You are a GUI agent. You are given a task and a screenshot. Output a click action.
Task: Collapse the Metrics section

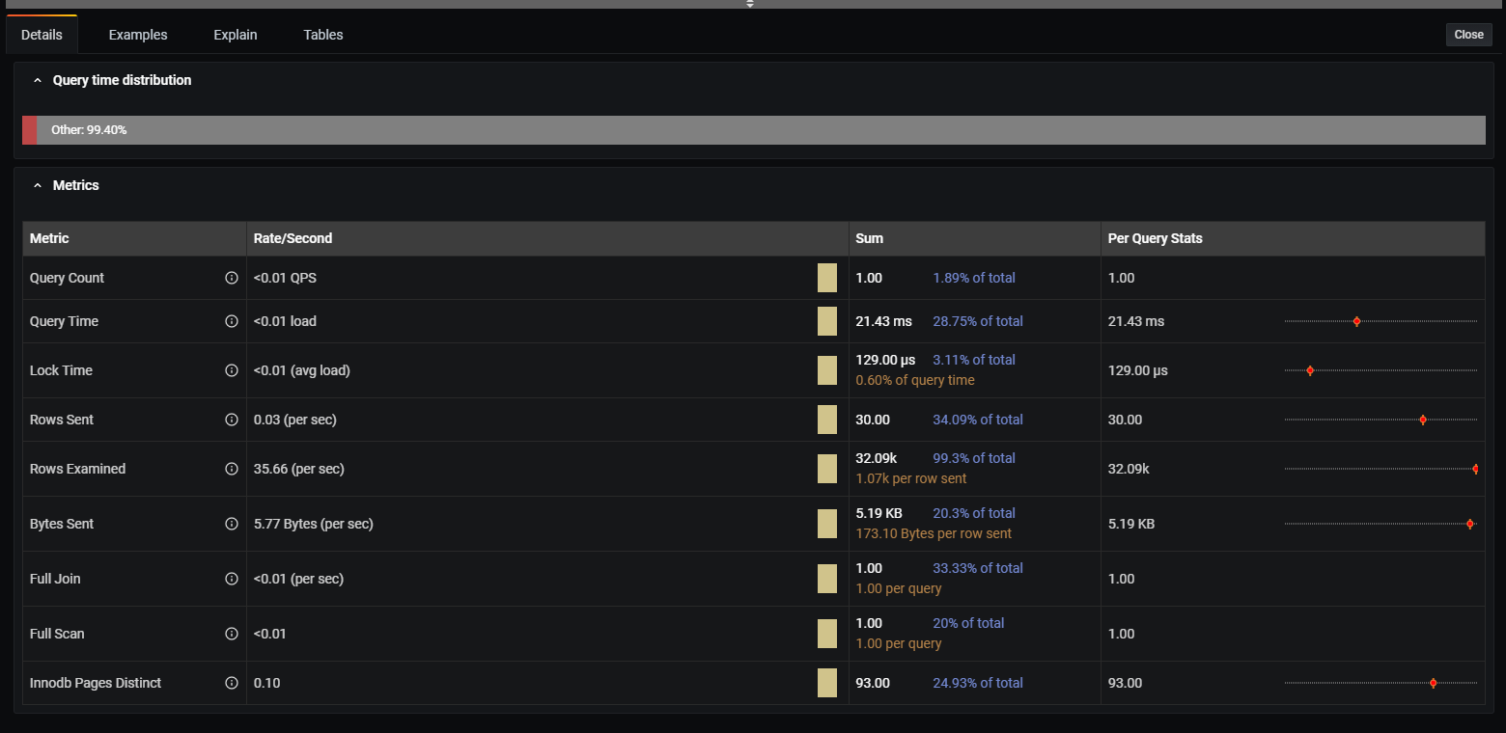[x=38, y=185]
